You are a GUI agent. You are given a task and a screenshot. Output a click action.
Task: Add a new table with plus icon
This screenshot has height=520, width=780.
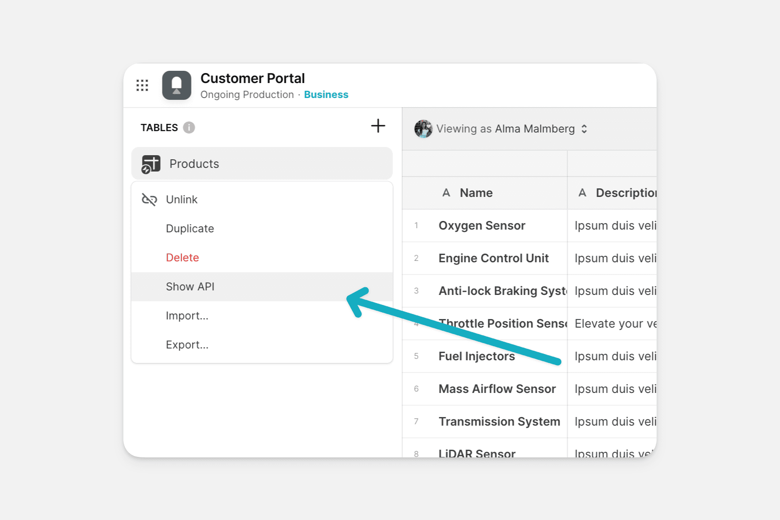pos(378,126)
